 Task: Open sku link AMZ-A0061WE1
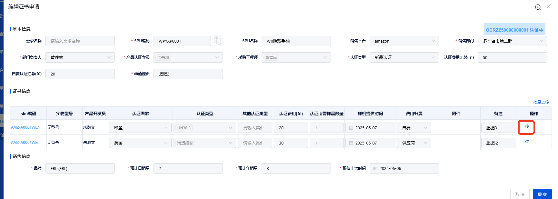25,127
